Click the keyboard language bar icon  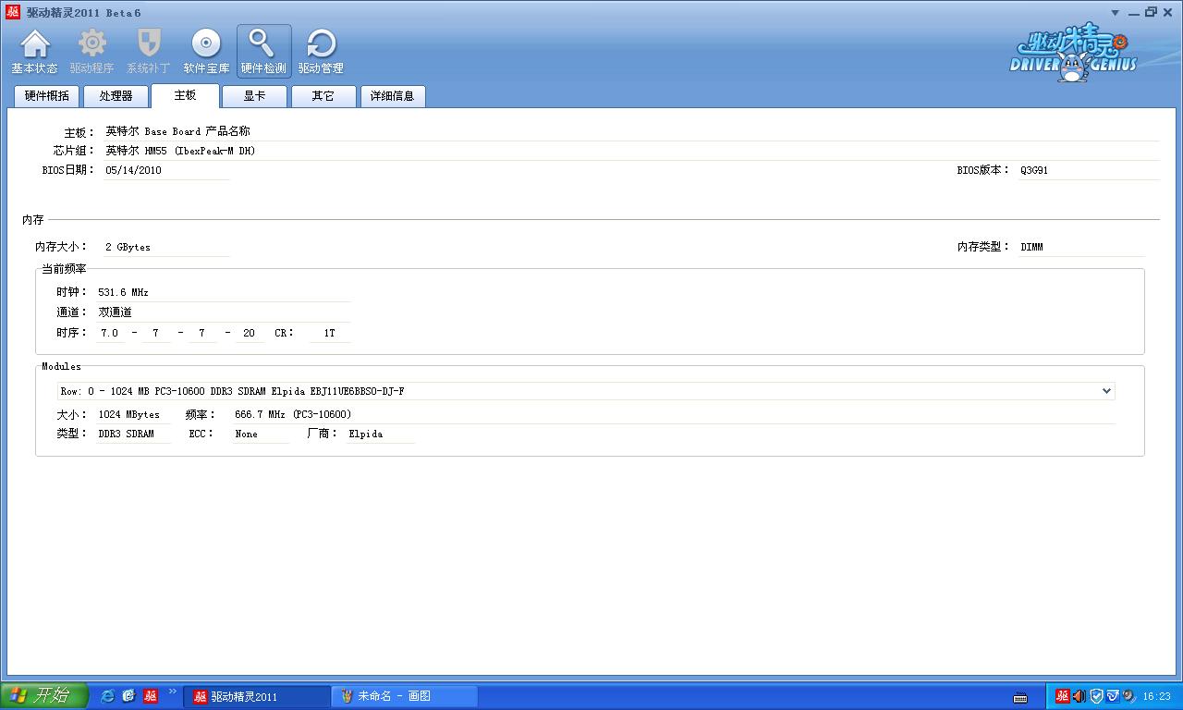(x=1021, y=697)
